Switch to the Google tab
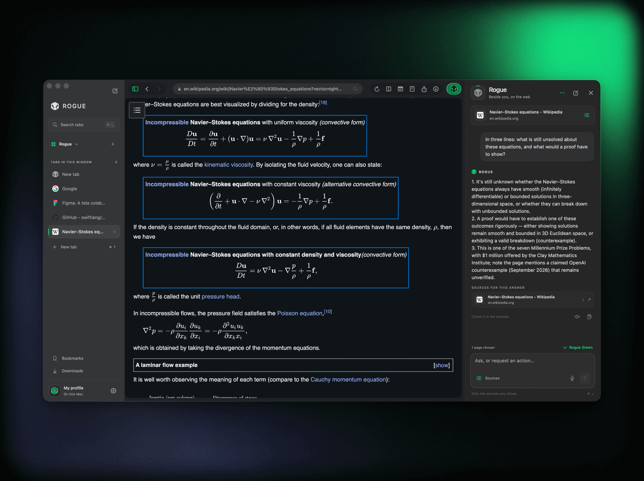The height and width of the screenshot is (481, 644). click(84, 189)
